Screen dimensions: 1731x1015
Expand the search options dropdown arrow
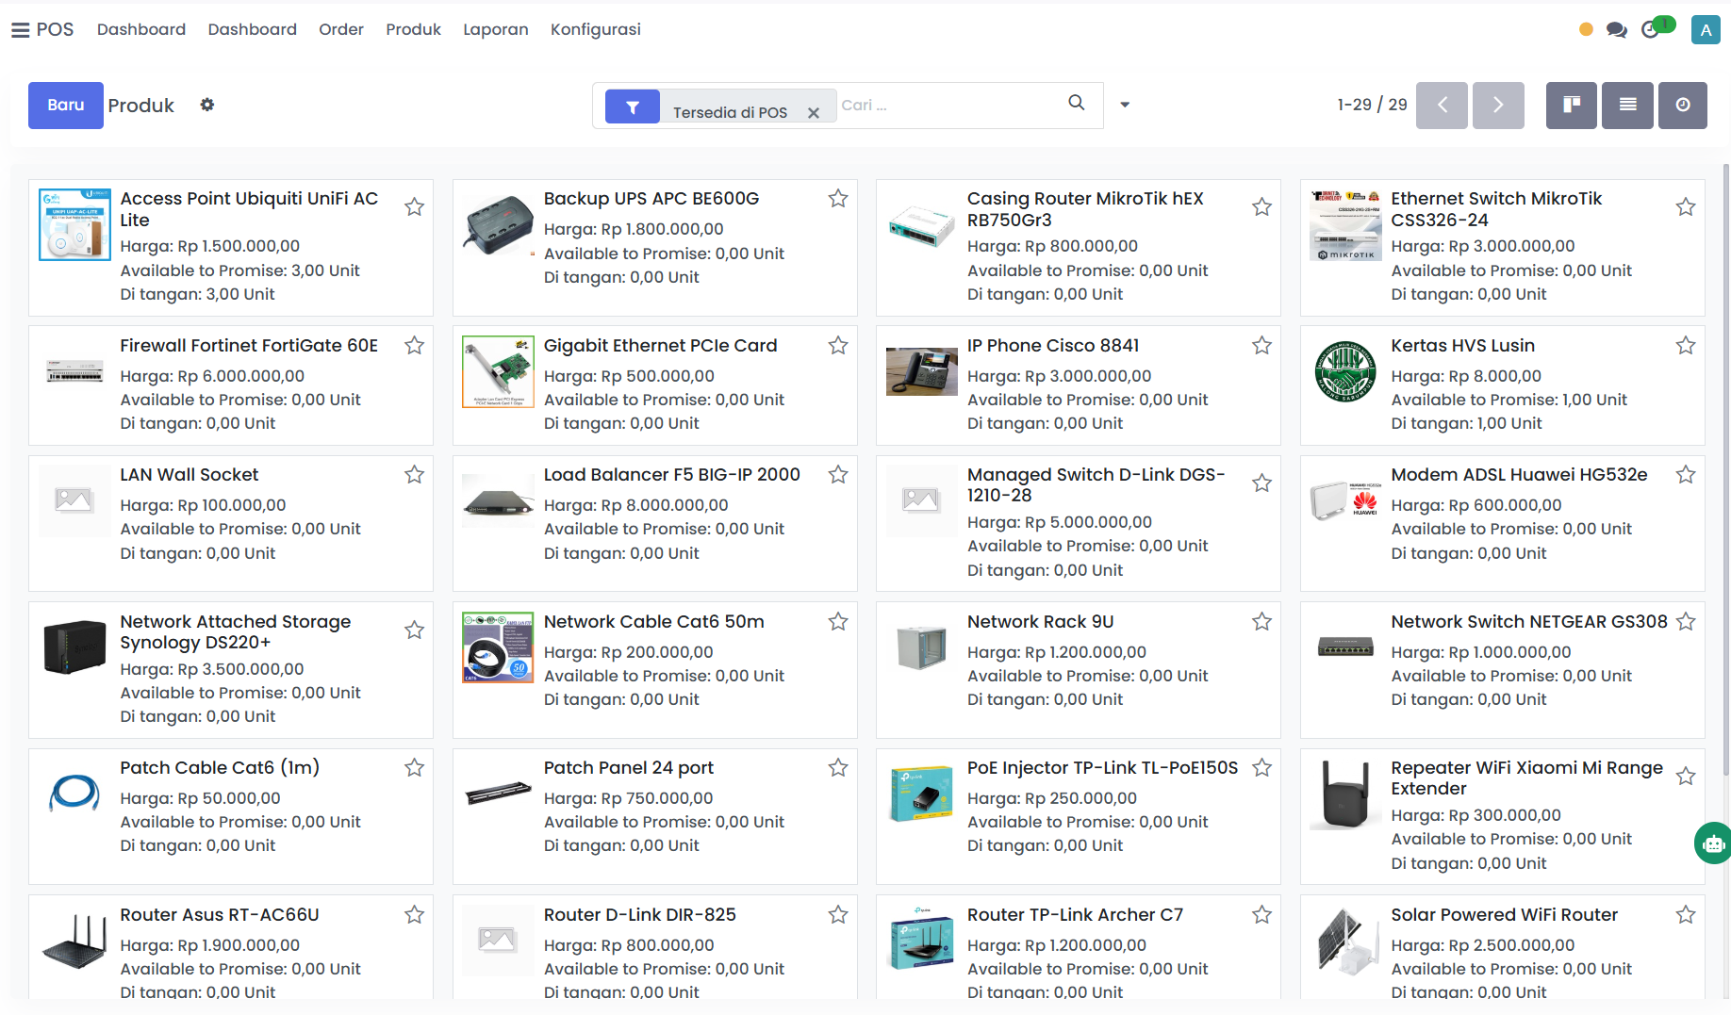point(1125,105)
